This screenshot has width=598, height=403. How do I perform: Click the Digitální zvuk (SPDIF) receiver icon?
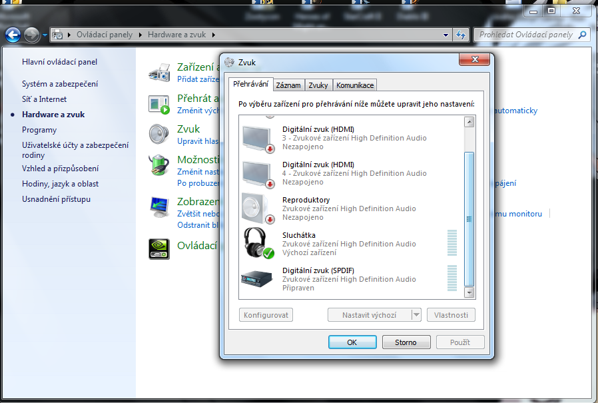click(x=257, y=279)
